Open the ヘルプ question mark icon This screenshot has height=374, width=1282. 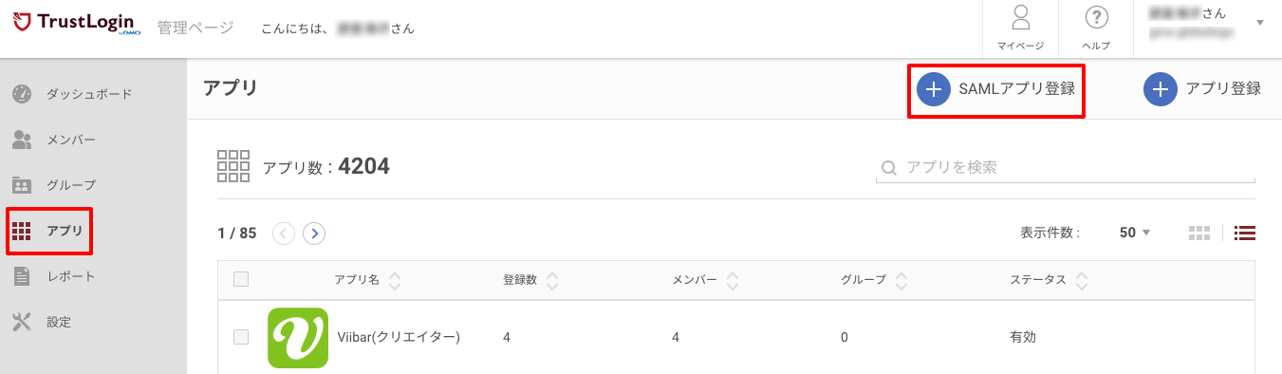point(1097,18)
